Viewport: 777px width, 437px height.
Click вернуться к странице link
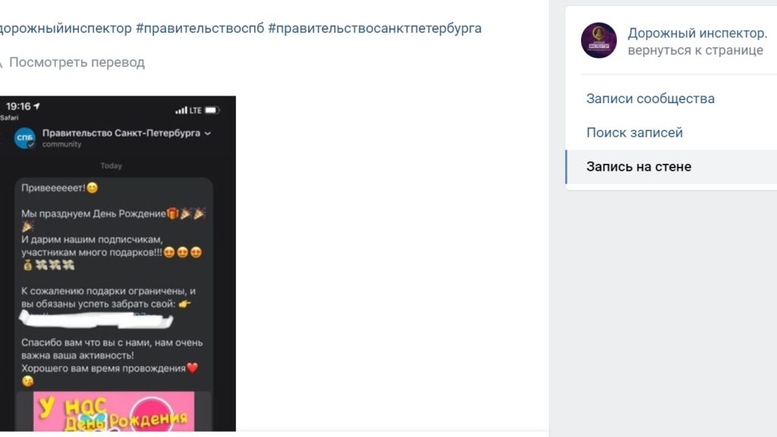pos(695,51)
